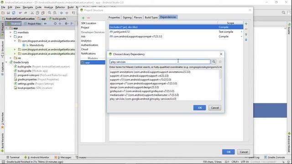The width and height of the screenshot is (292, 164).
Task: Expand the res folder
Action: coord(10,58)
